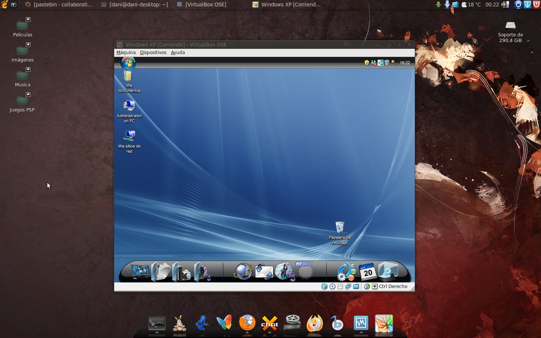Switch to the pastebin taskbar window
The height and width of the screenshot is (338, 541).
[x=59, y=5]
